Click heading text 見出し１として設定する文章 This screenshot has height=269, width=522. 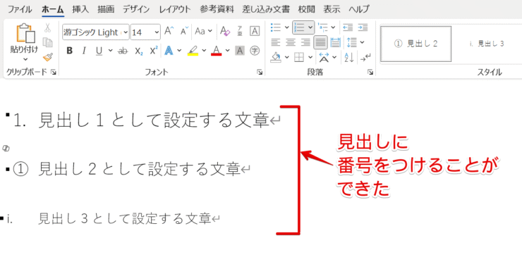(x=154, y=120)
